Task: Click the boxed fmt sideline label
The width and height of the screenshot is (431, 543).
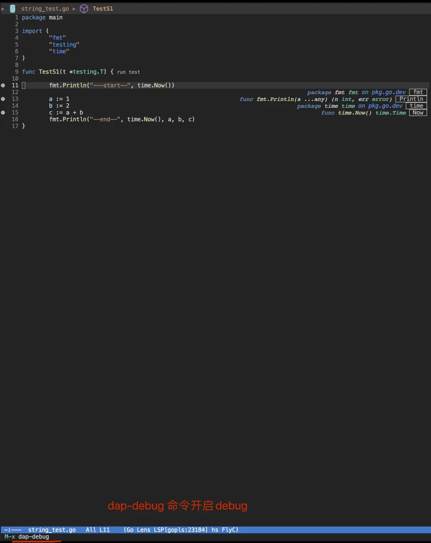Action: click(x=418, y=92)
